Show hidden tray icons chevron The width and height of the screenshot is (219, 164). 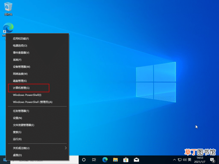175,160
